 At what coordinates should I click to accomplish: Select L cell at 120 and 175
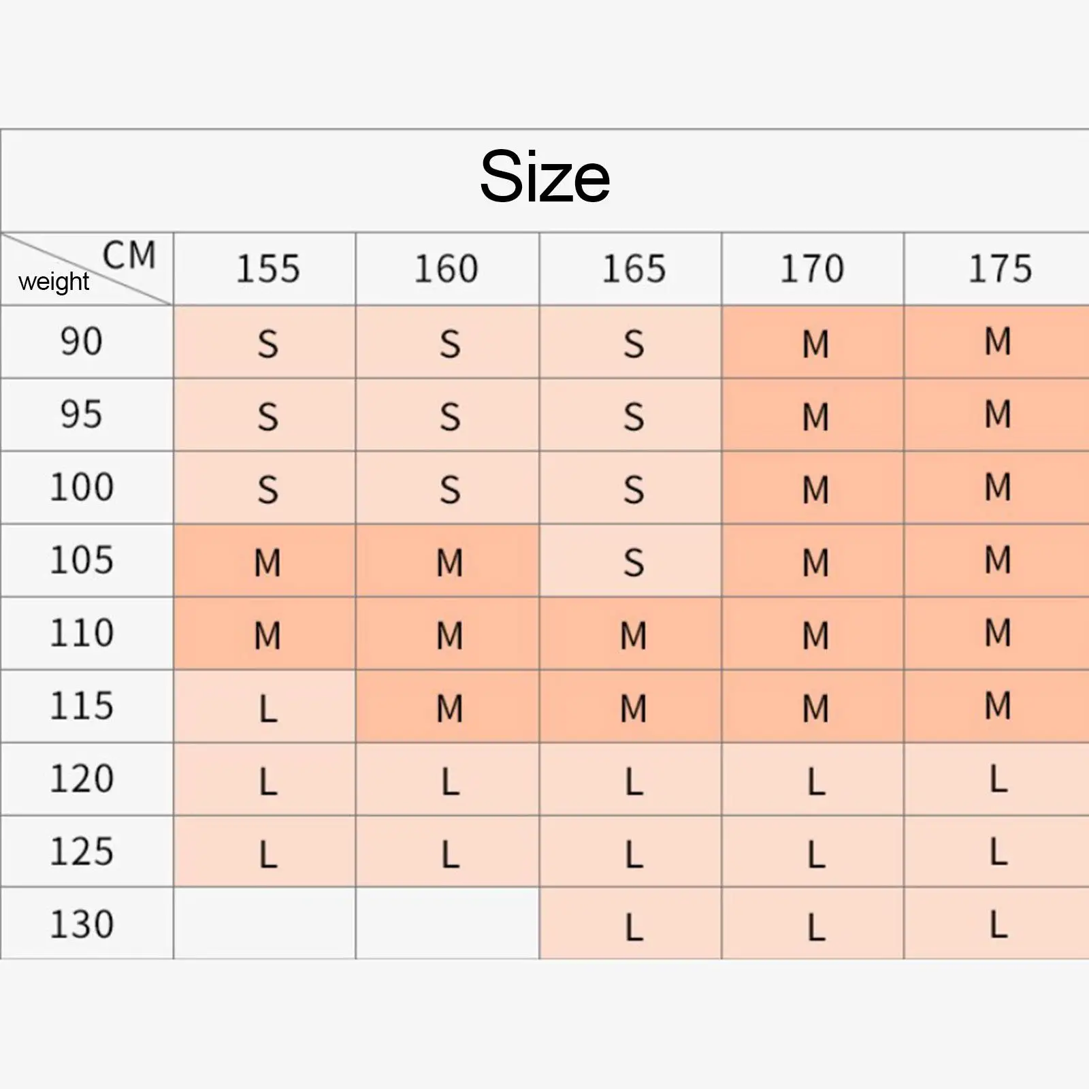pyautogui.click(x=997, y=779)
